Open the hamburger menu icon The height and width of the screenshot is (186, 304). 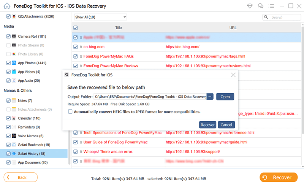271,6
